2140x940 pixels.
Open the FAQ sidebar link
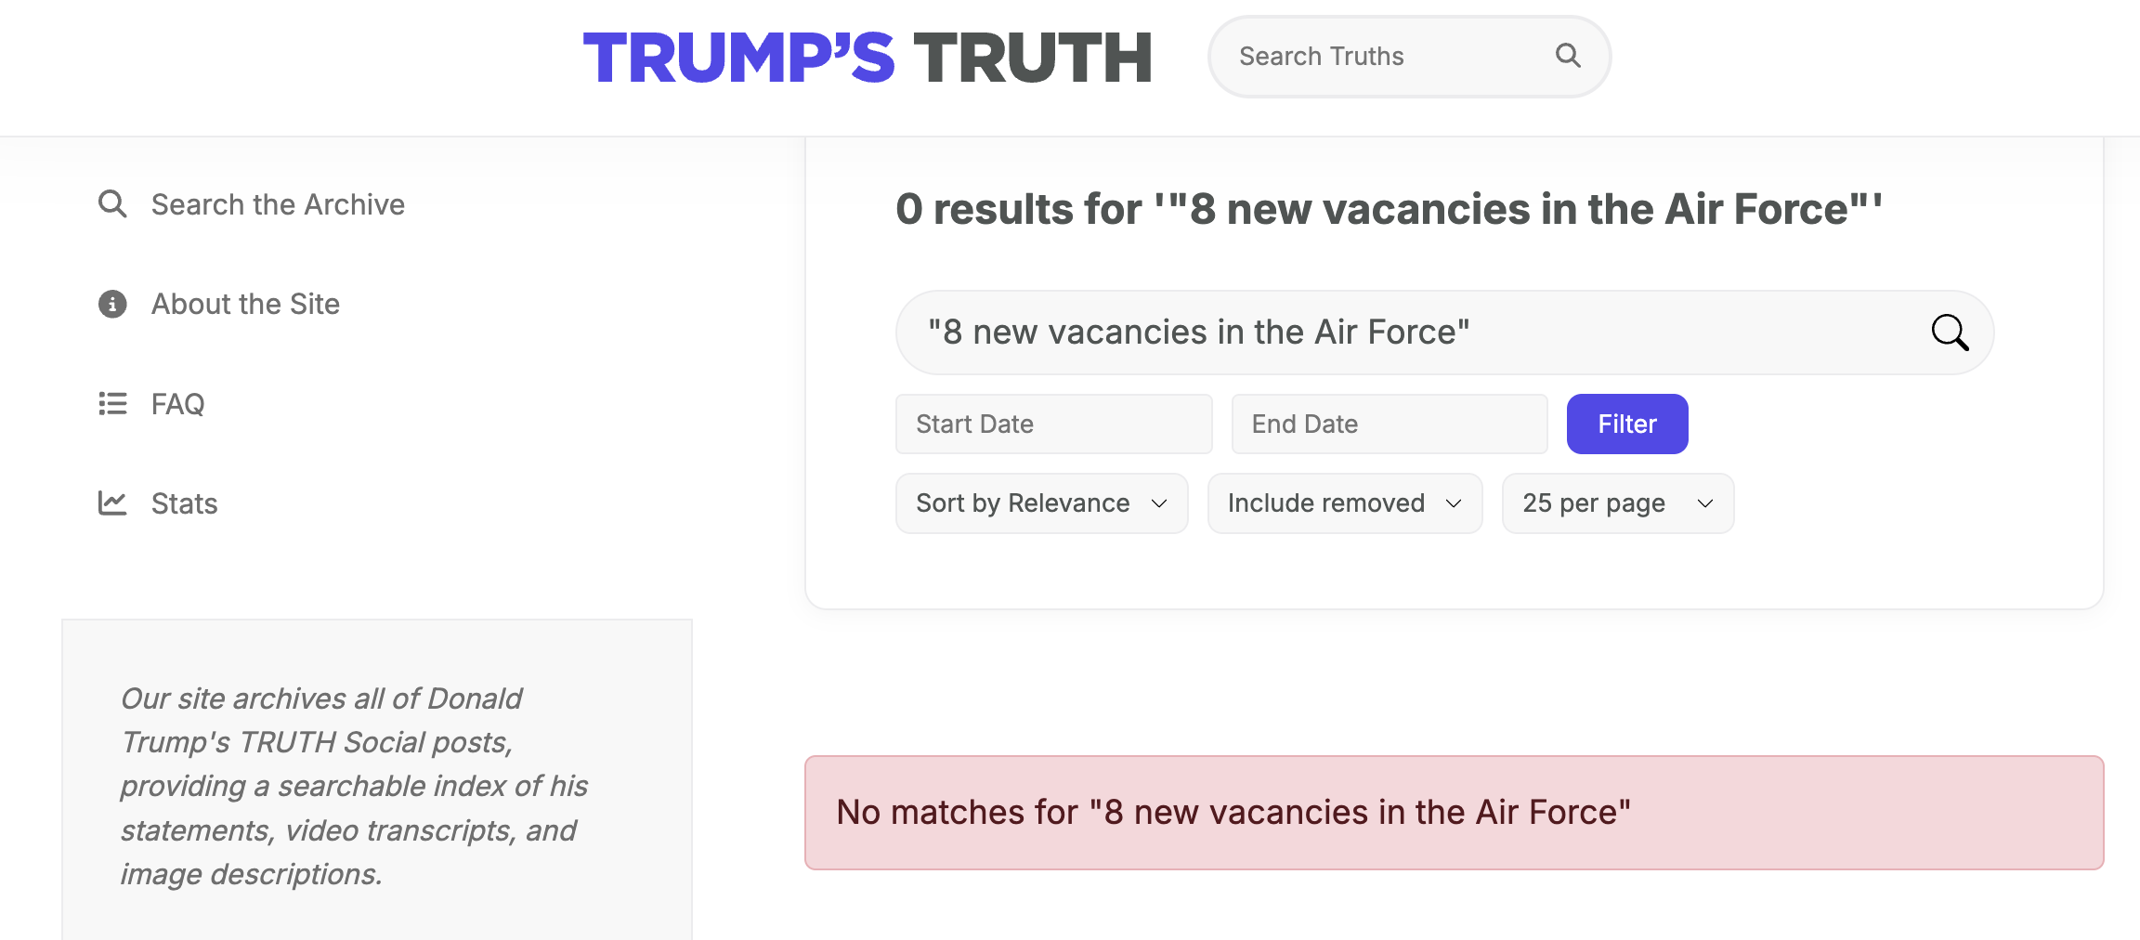point(177,404)
